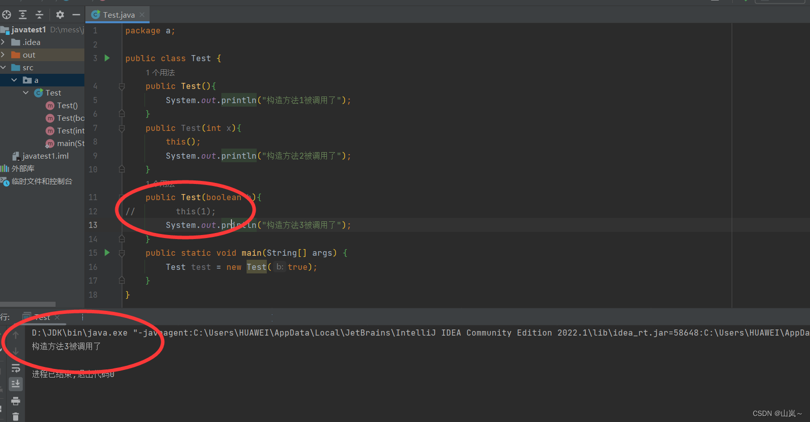Select 临时文件和控制台 node
Viewport: 810px width, 422px height.
click(x=42, y=181)
